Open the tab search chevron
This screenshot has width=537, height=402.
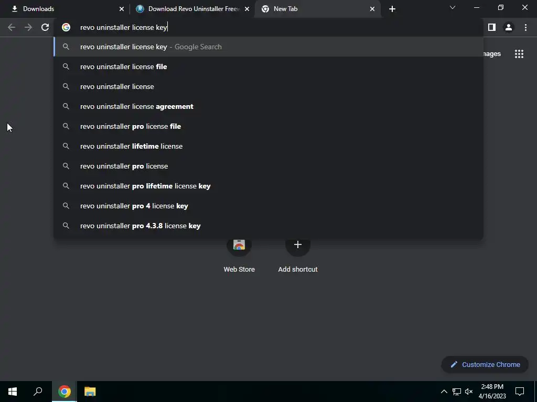(x=453, y=7)
